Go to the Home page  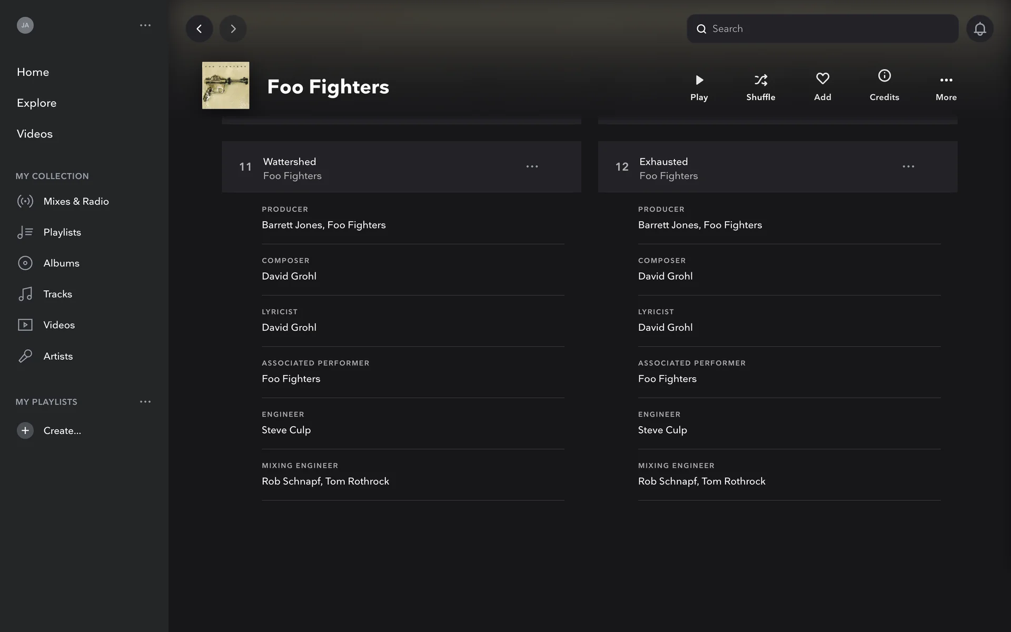coord(33,72)
